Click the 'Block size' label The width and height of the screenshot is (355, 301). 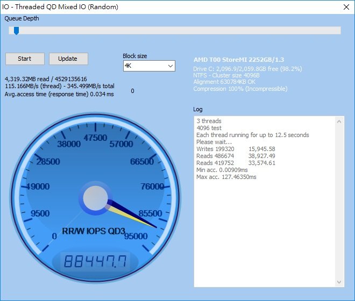pyautogui.click(x=134, y=56)
